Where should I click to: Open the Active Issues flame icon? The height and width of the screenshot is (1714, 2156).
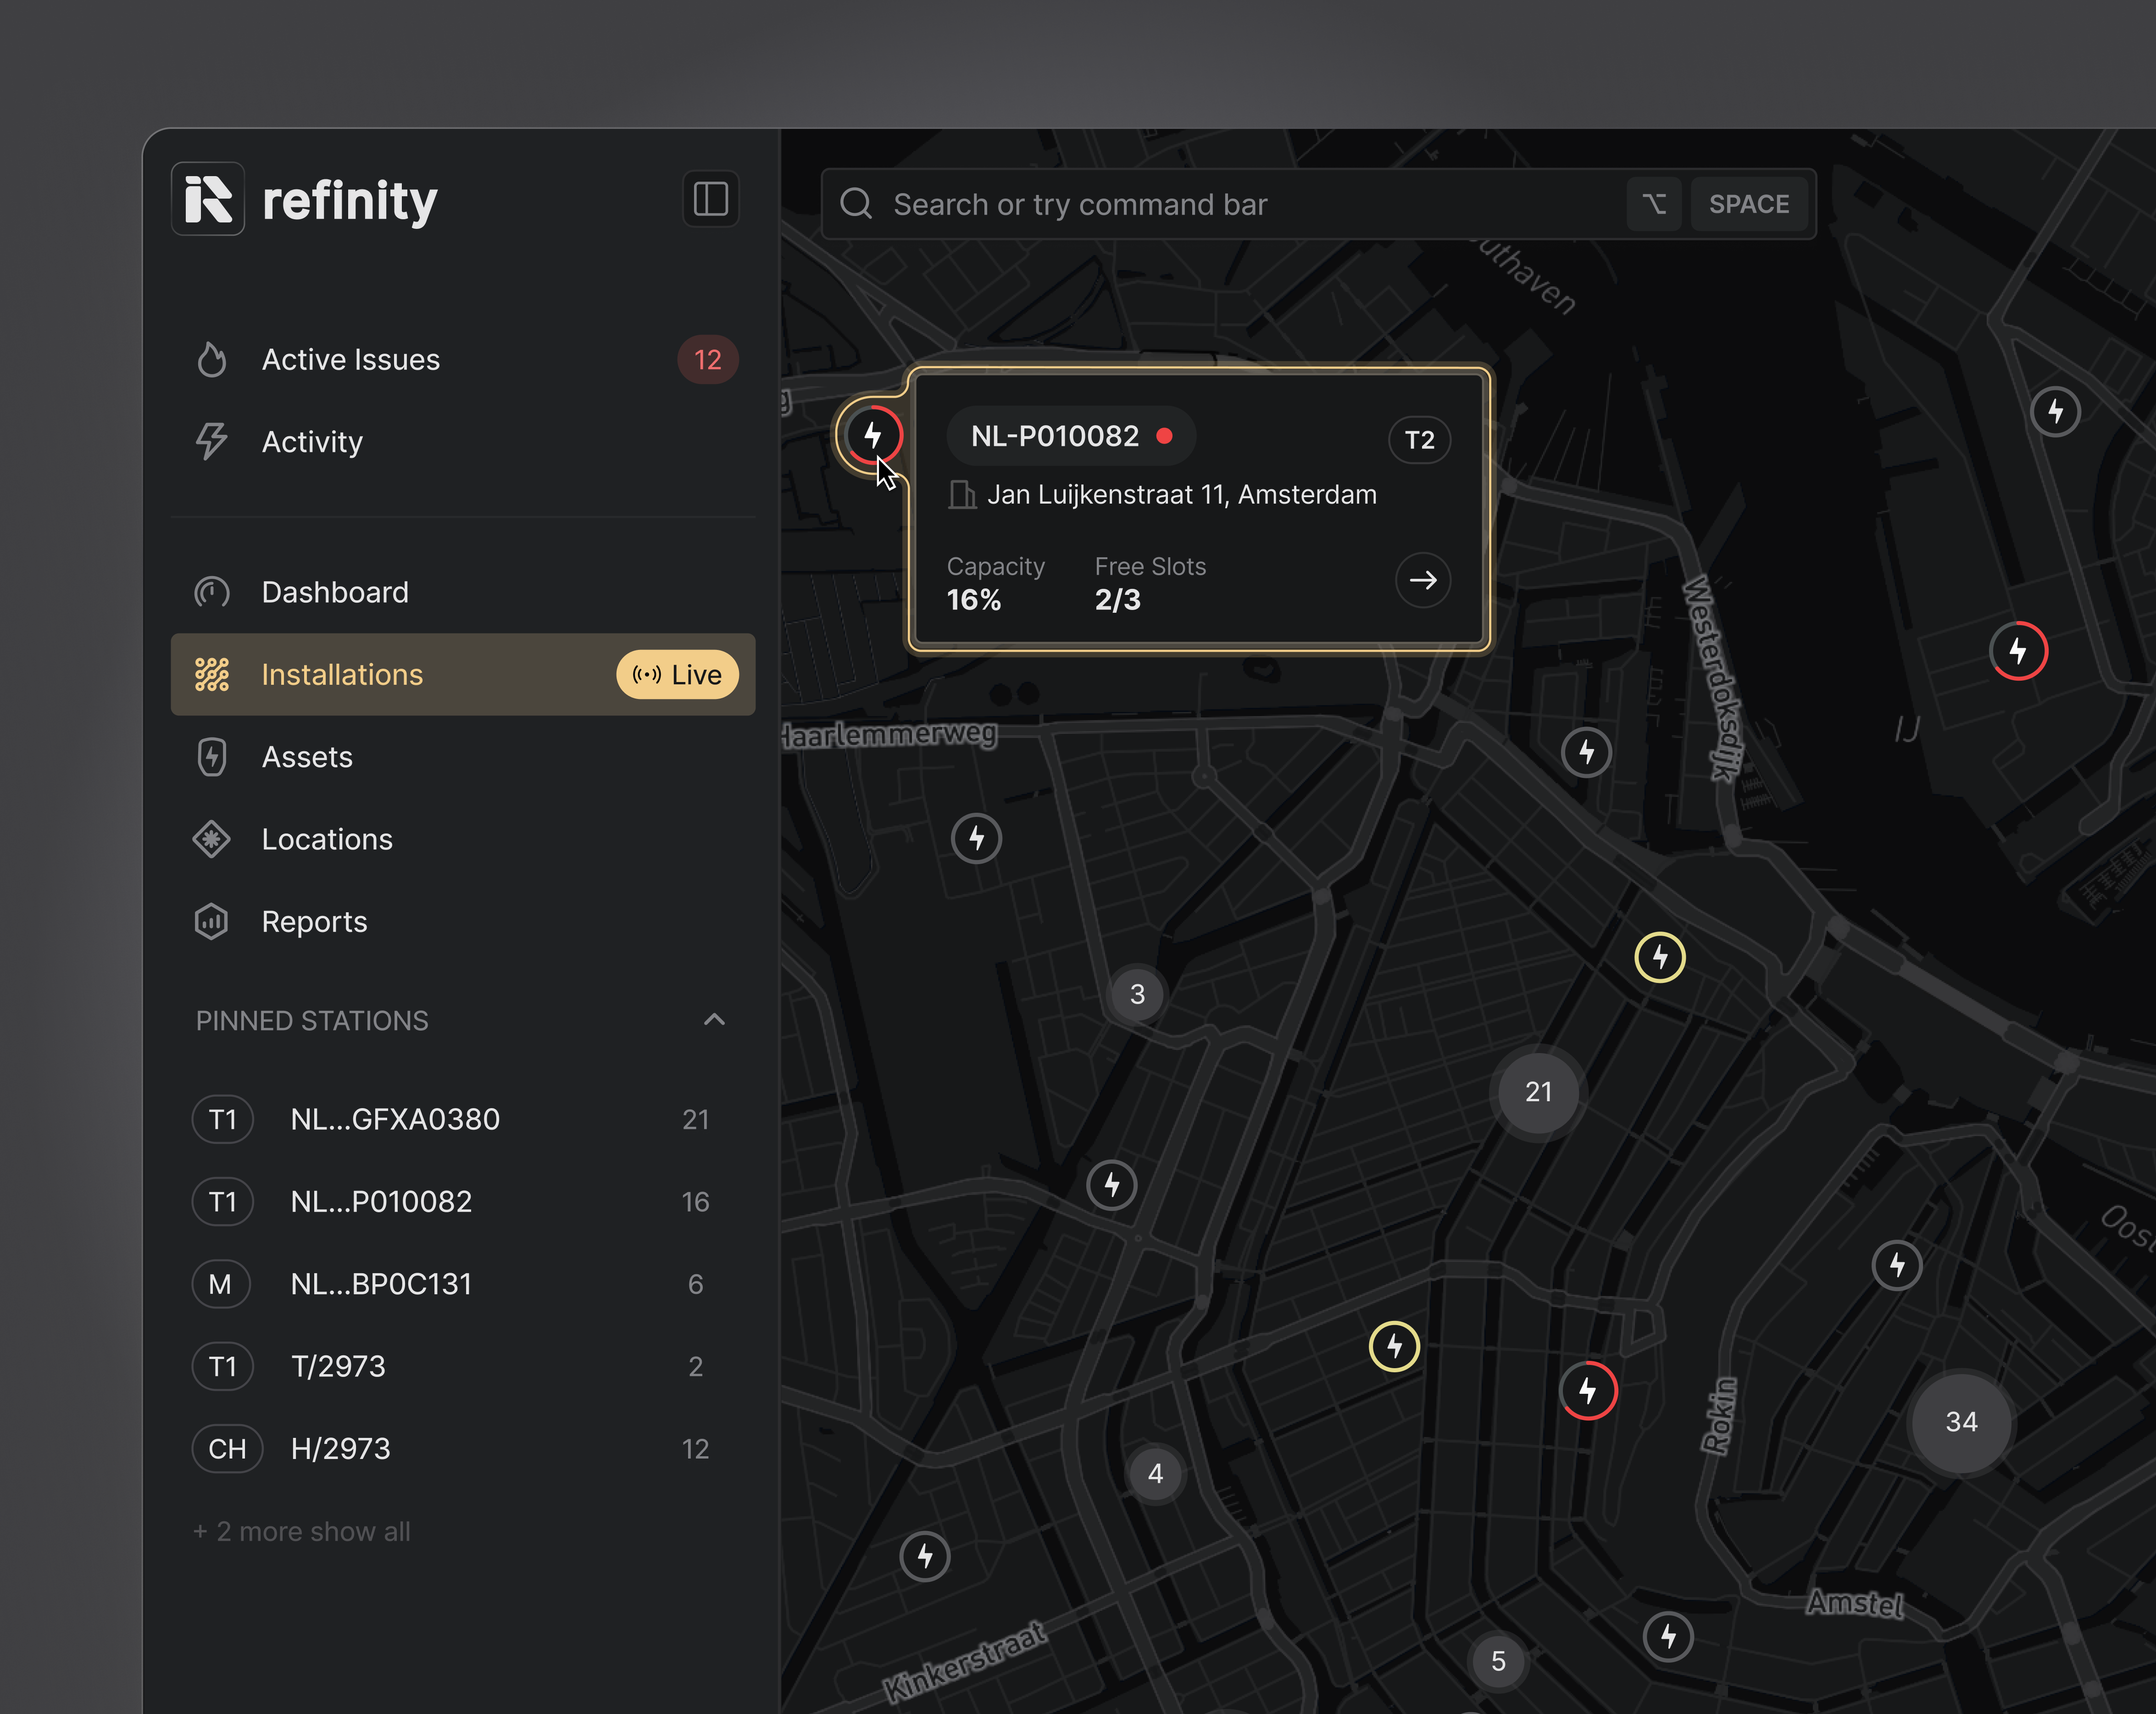coord(211,359)
